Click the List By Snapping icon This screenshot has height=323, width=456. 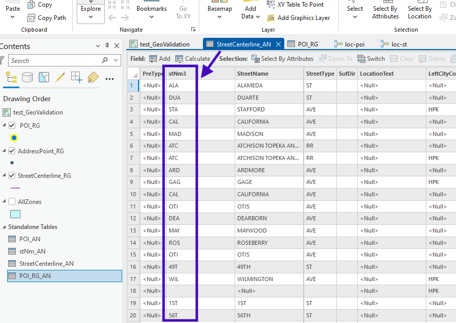click(x=77, y=77)
